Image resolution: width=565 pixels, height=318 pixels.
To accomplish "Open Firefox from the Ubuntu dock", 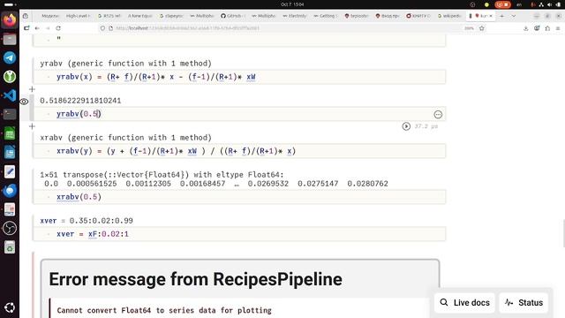I will (x=10, y=20).
